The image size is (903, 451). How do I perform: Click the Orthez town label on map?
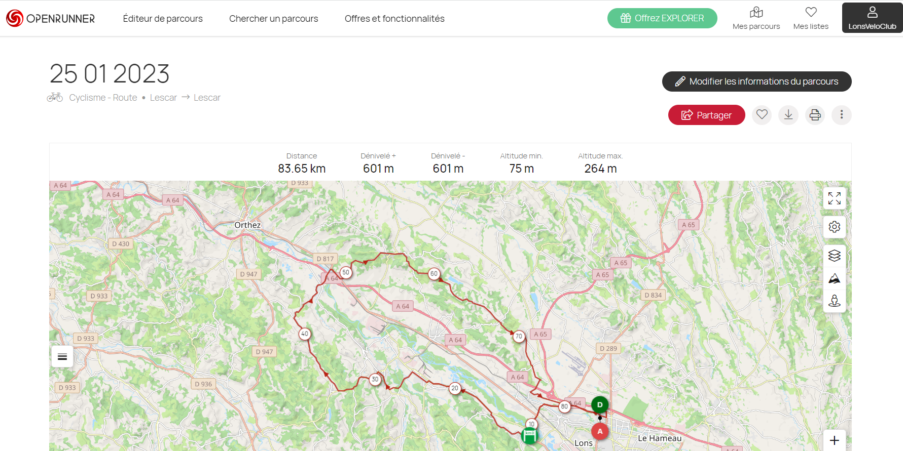(x=247, y=225)
